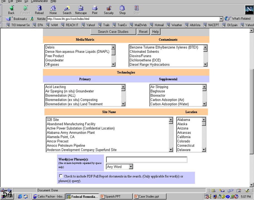Click the Help button beside Reset
254x200 pixels.
coord(155,32)
